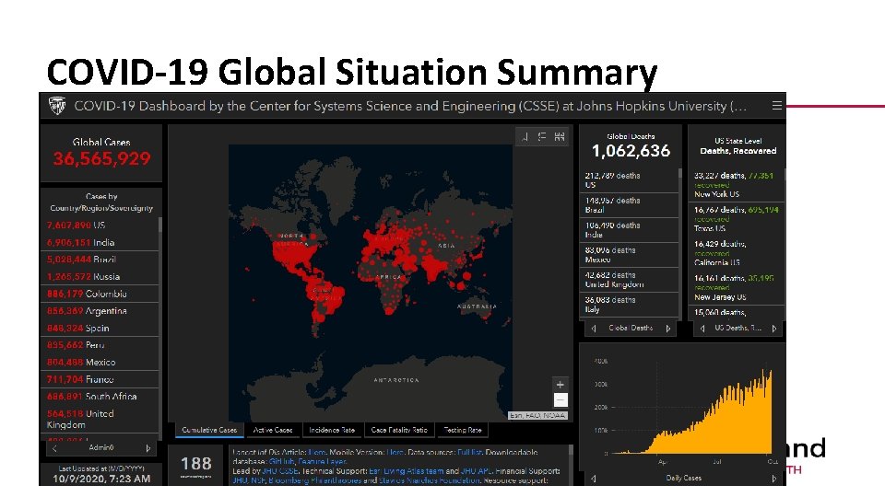The width and height of the screenshot is (885, 497).
Task: Click the Last Updated 10/9/2020 timestamp
Action: pos(101,479)
